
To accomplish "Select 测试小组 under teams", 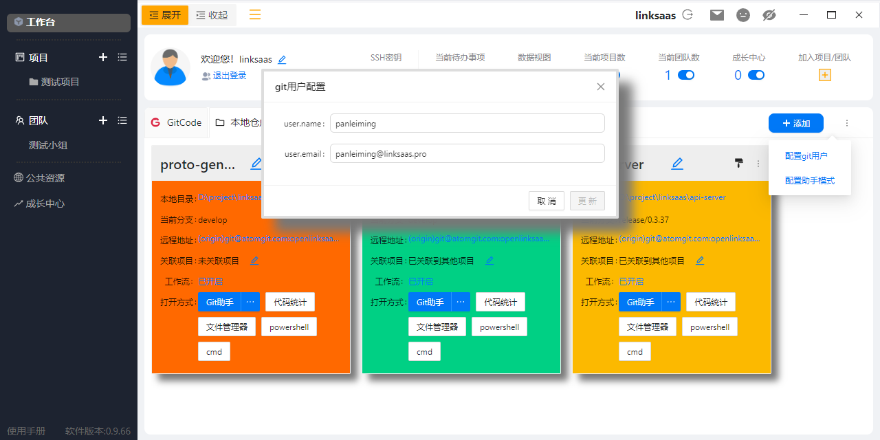I will point(48,145).
